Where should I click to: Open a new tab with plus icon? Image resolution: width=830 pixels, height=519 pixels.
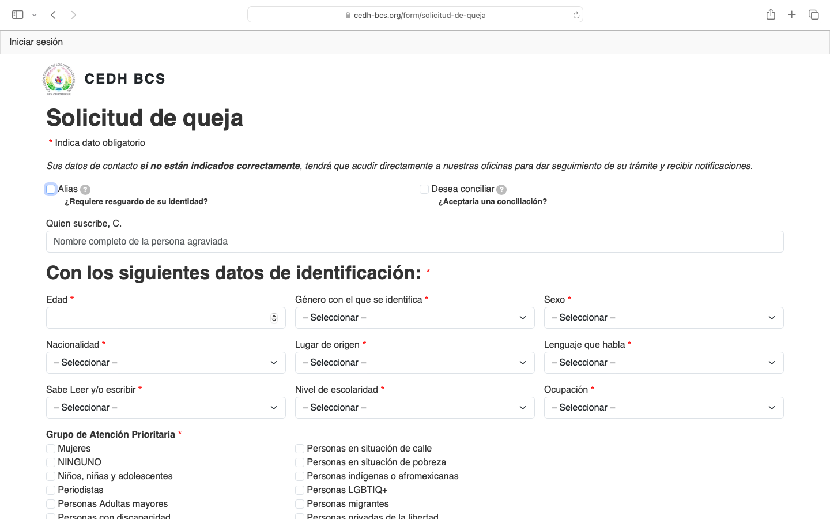pos(792,14)
